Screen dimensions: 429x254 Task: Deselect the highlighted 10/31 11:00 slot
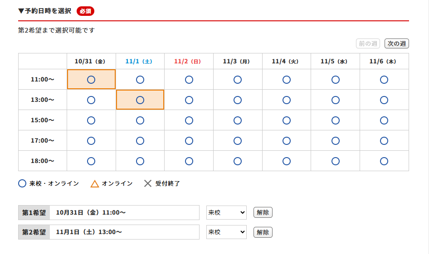click(91, 80)
